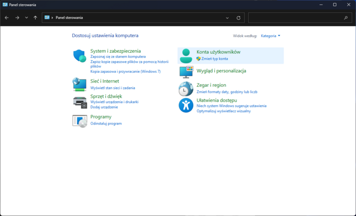Open the System i zabezpieczenia shield icon
356x216 pixels.
[x=80, y=56]
